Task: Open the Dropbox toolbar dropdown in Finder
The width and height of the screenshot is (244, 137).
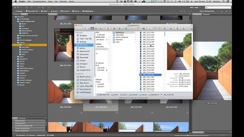Action: click(127, 29)
